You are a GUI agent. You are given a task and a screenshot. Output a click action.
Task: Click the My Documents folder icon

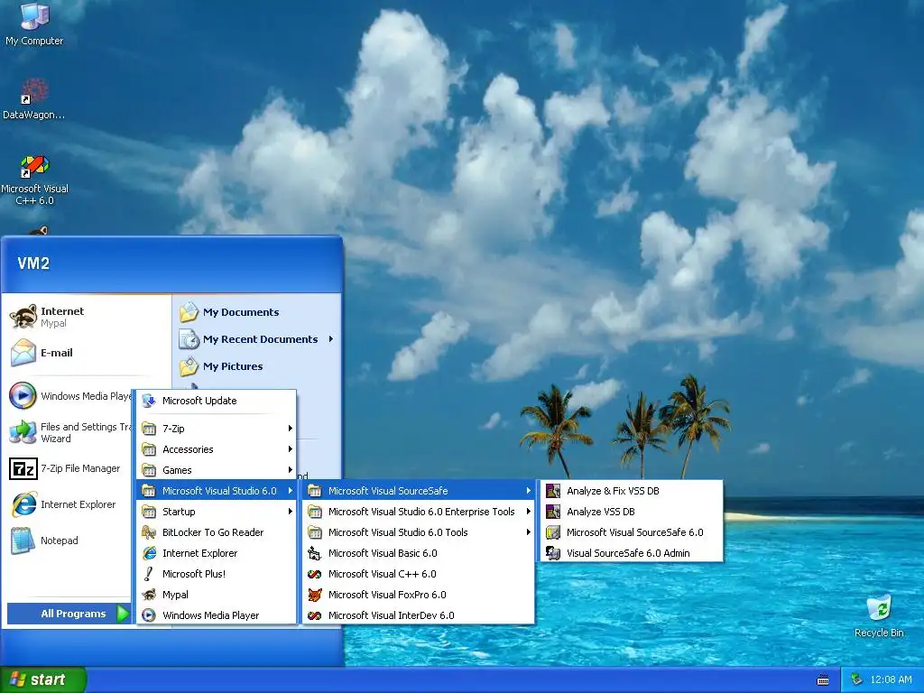[x=189, y=311]
